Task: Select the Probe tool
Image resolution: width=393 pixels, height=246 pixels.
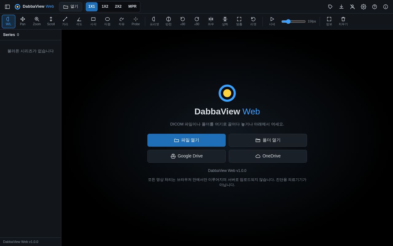Action: [136, 22]
